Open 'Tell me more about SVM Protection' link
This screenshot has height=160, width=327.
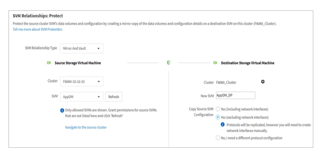(38, 29)
